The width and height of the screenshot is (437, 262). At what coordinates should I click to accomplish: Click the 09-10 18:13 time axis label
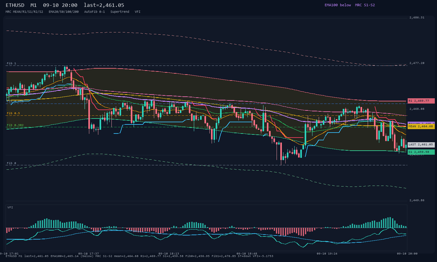(x=169, y=254)
